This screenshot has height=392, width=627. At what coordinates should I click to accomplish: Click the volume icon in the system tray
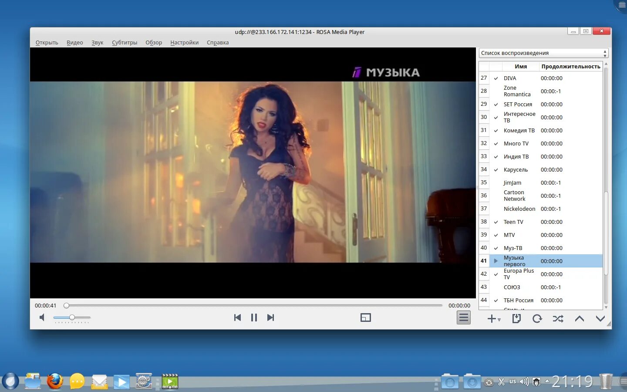pyautogui.click(x=524, y=381)
